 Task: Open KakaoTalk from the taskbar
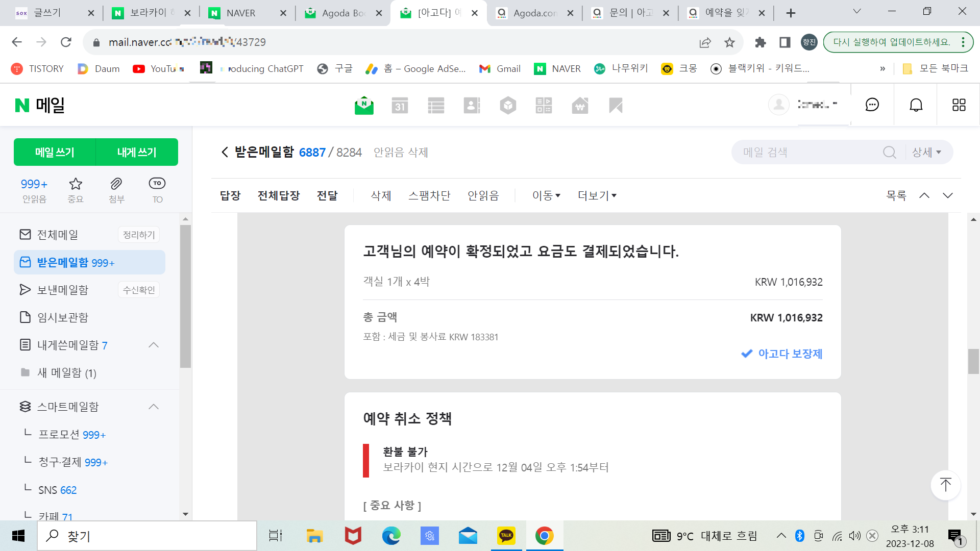coord(506,536)
